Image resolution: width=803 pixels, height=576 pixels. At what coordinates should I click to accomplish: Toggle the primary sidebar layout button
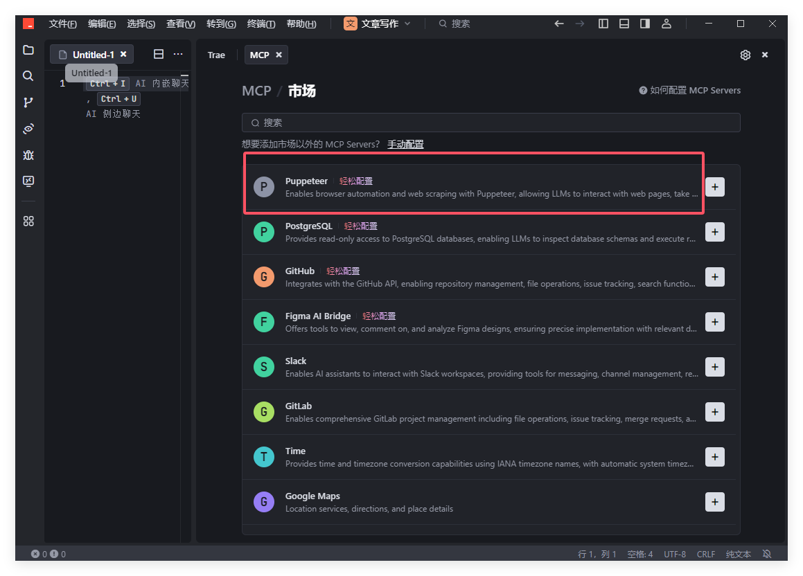click(x=603, y=24)
